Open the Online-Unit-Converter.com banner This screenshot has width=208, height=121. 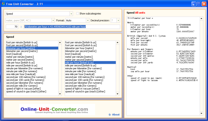point(57,110)
